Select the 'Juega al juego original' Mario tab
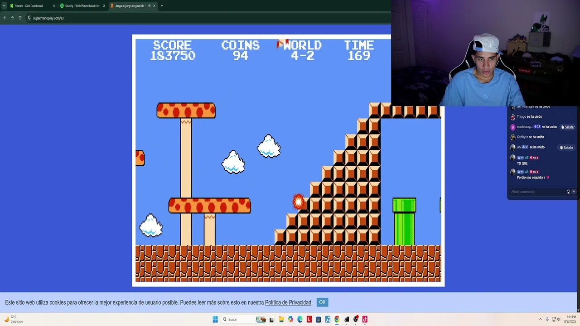580x326 pixels. (x=133, y=6)
